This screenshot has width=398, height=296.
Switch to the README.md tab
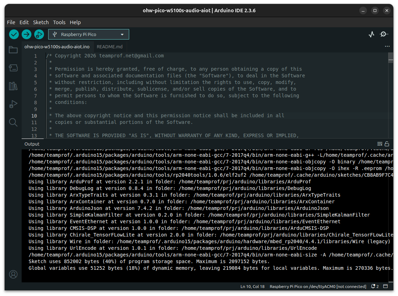[110, 47]
